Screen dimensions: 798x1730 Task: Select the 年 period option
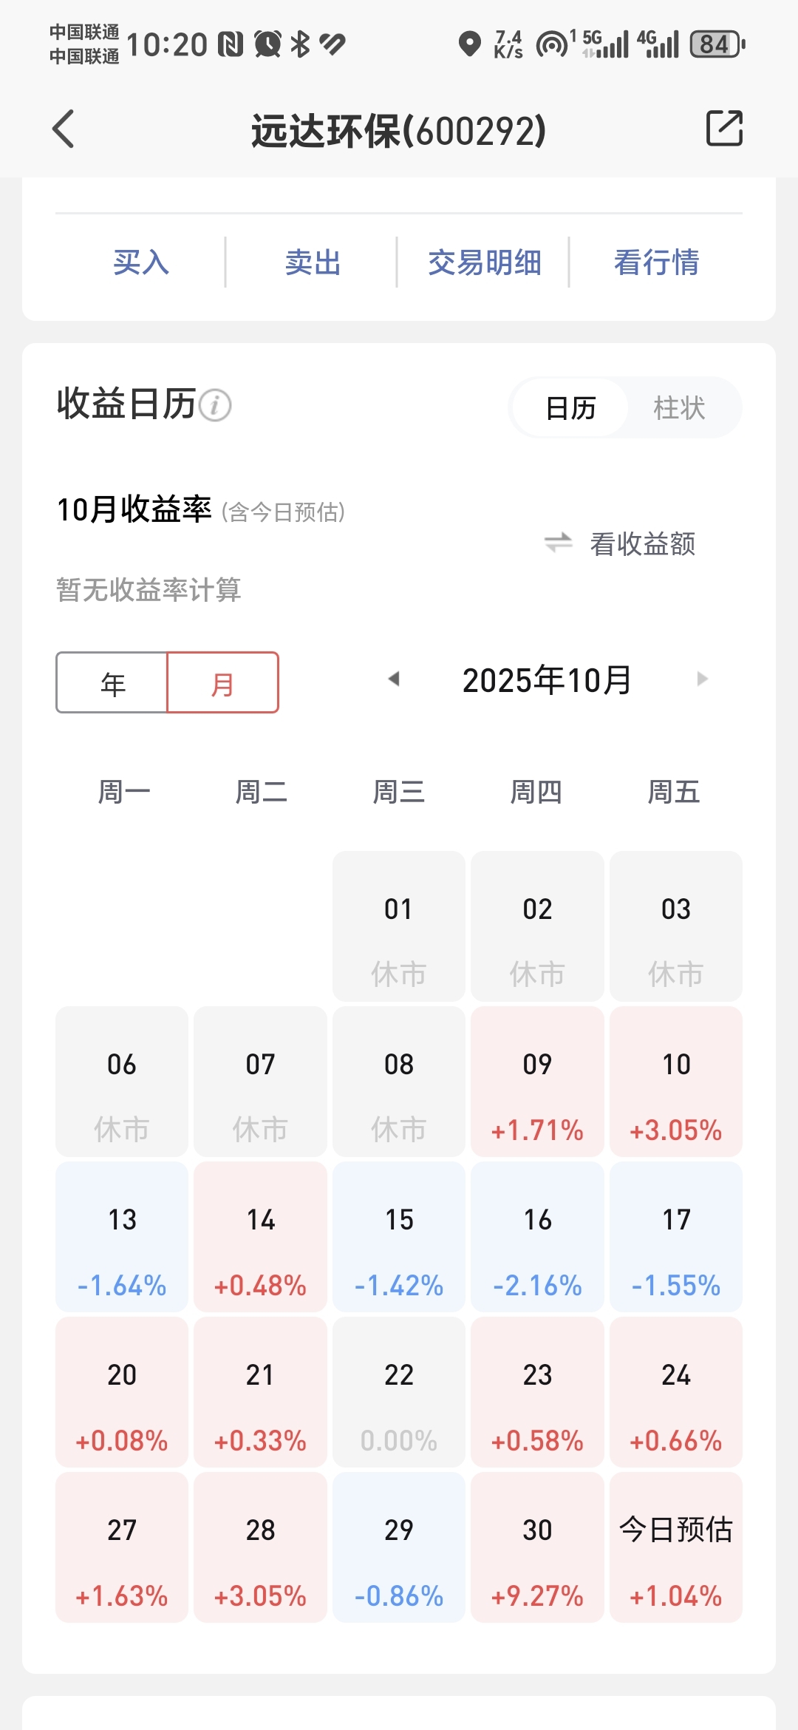[x=112, y=683]
